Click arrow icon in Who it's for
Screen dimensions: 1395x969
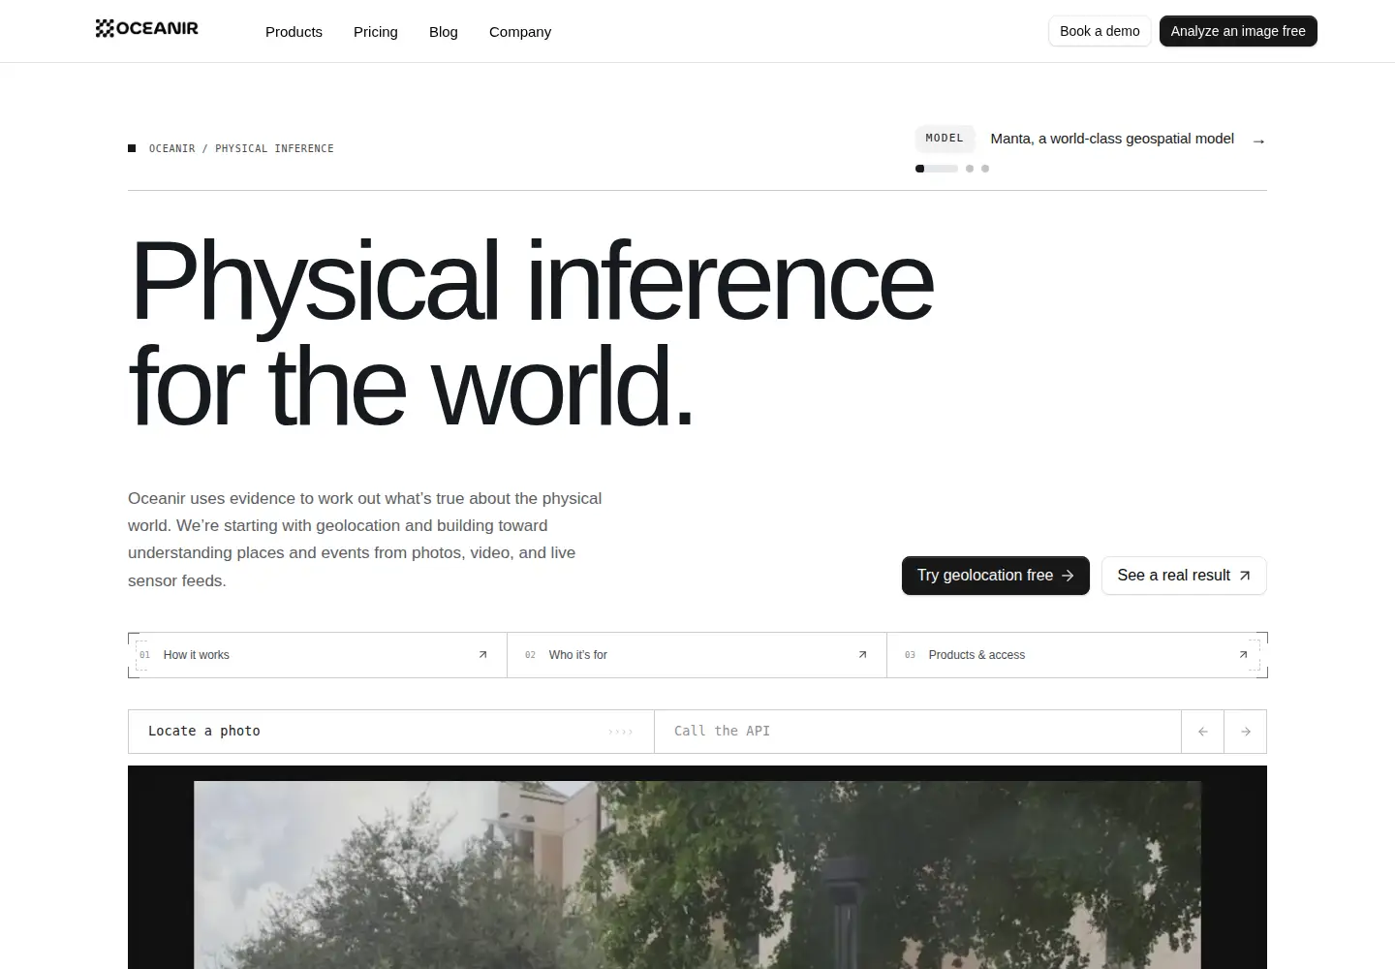[x=862, y=655]
